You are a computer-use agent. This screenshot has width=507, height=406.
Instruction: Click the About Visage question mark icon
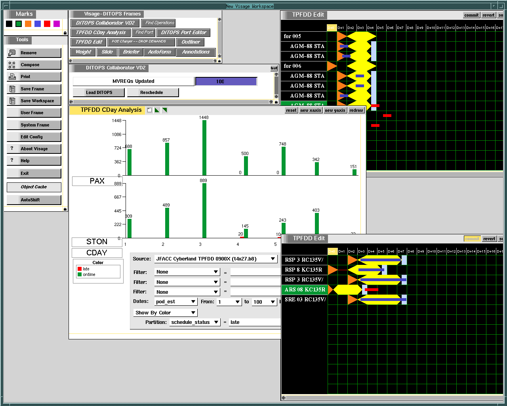12,148
